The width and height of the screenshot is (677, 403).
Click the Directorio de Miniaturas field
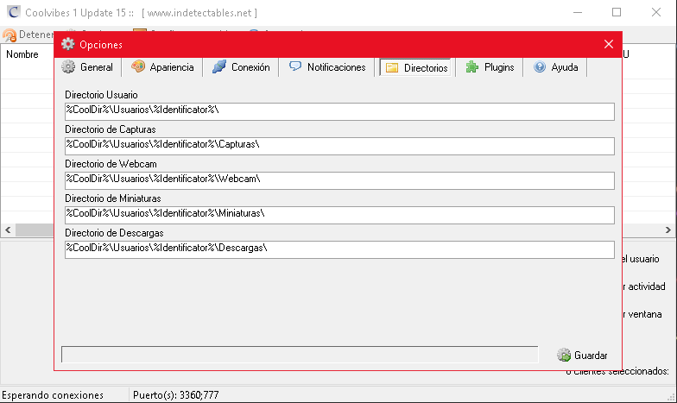pyautogui.click(x=338, y=215)
